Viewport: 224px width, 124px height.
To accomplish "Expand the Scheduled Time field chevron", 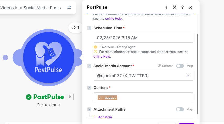I will (x=89, y=28).
